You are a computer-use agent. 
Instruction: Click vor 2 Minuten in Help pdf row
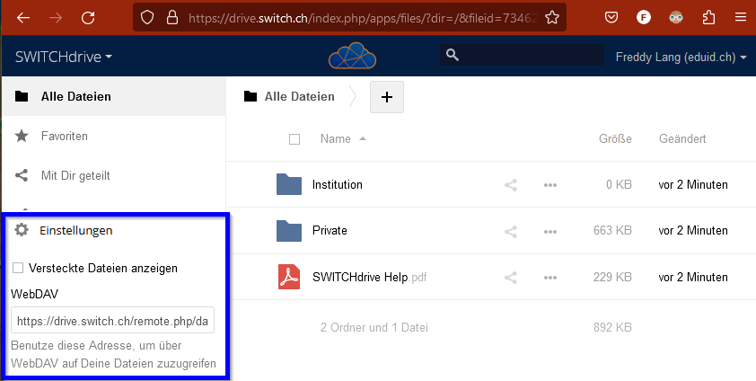(693, 278)
